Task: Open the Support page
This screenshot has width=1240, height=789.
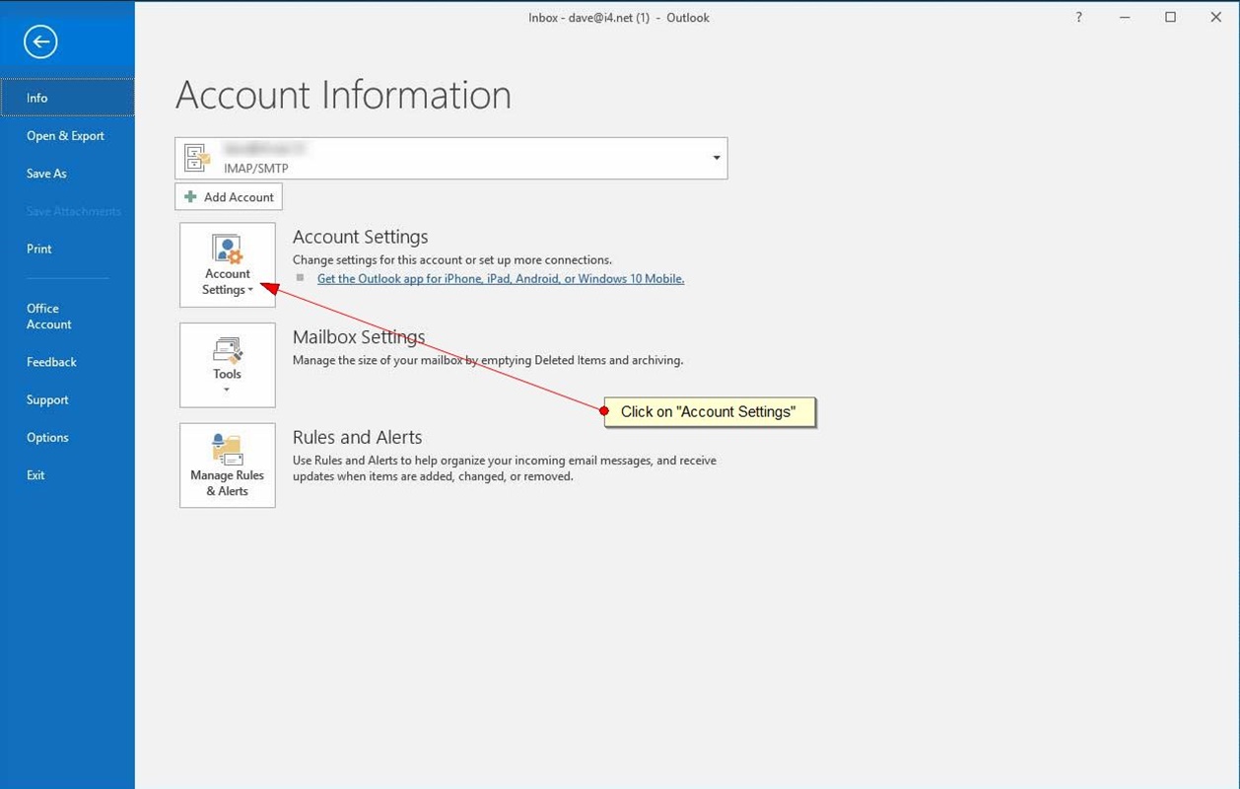Action: (67, 399)
